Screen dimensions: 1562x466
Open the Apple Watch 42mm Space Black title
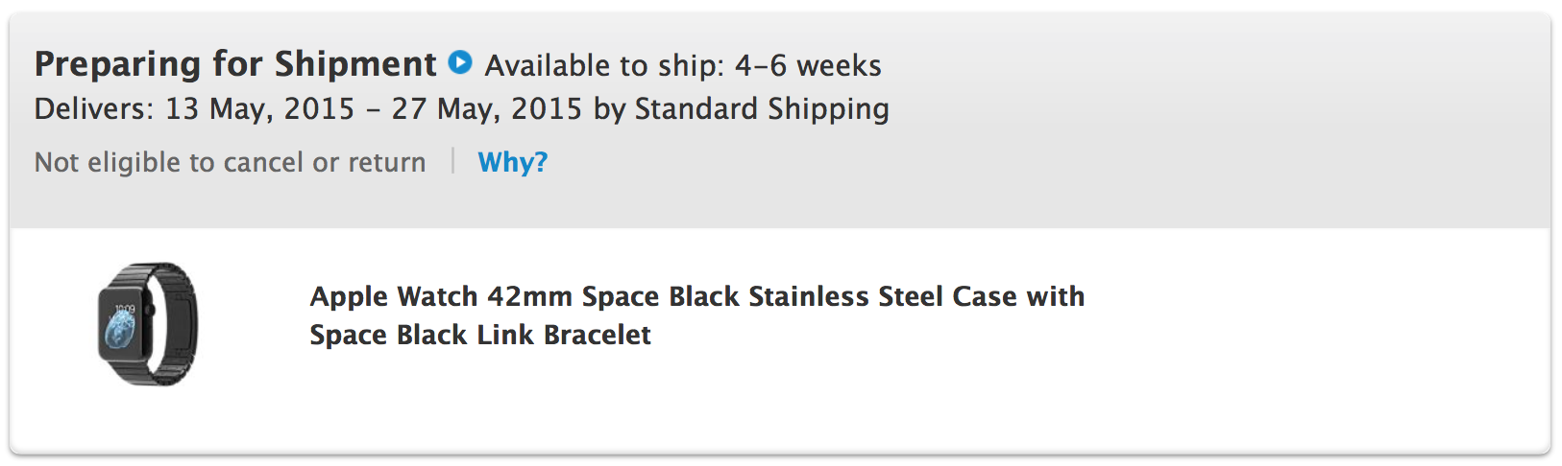coord(696,296)
